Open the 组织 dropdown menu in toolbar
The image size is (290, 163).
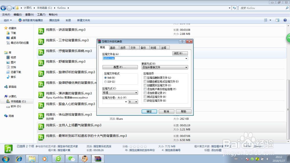[8, 20]
